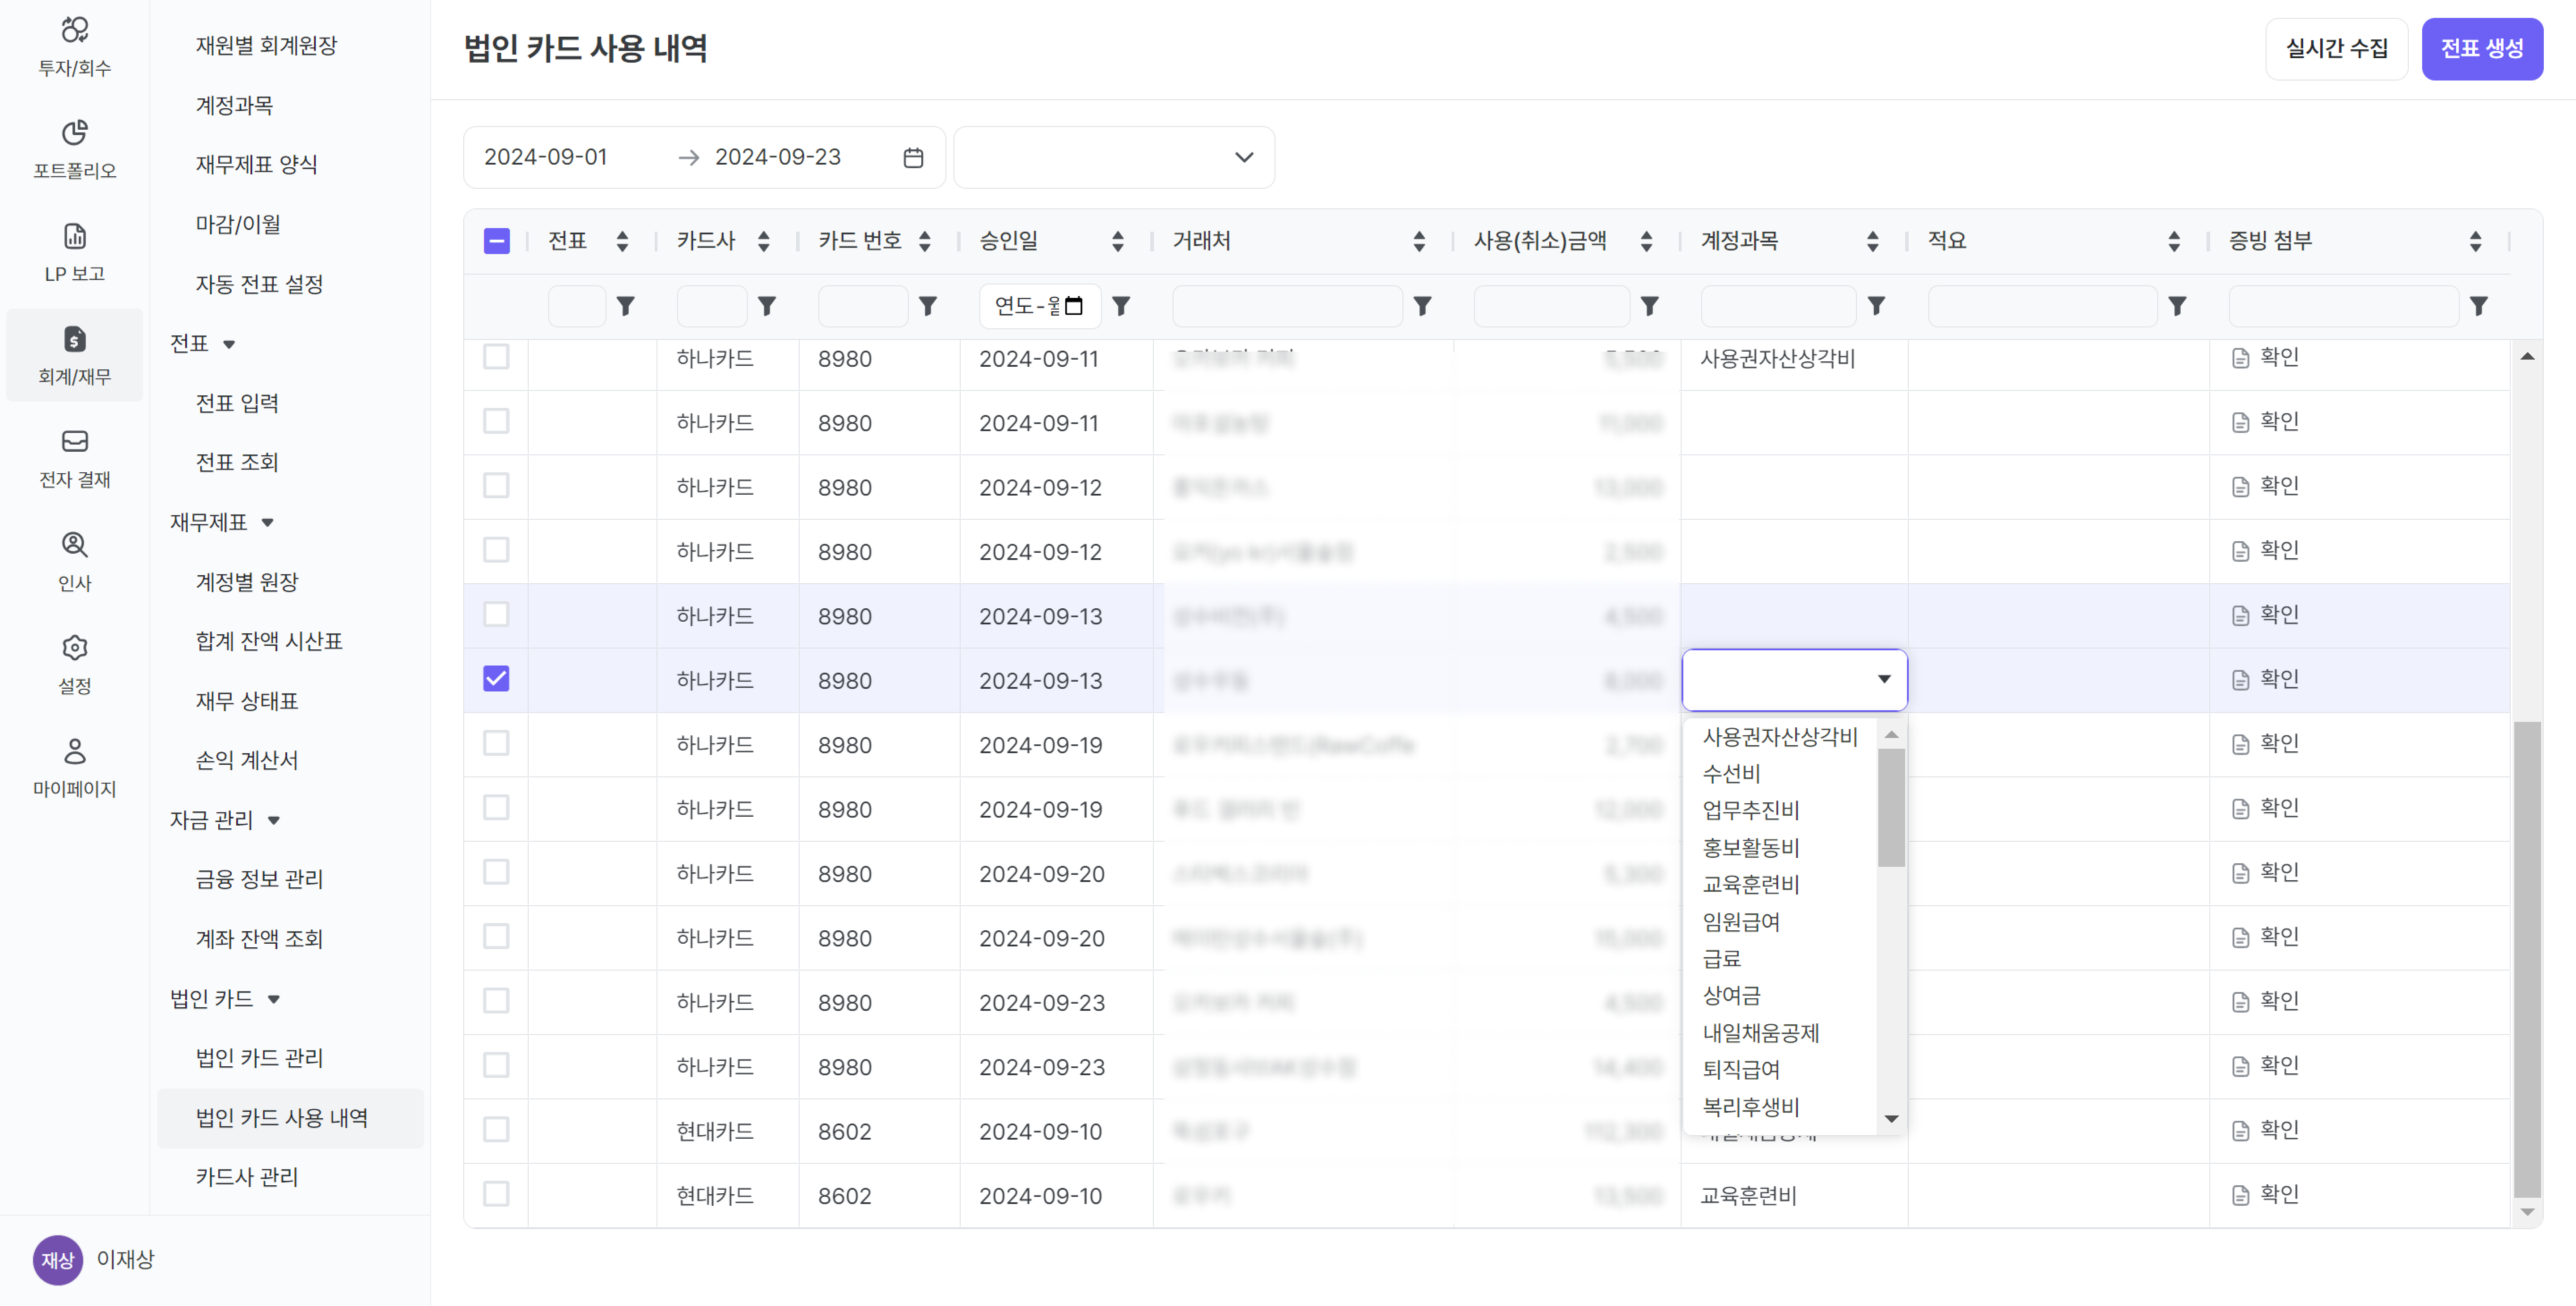Click the 거래처 column filter funnel icon

tap(1423, 306)
